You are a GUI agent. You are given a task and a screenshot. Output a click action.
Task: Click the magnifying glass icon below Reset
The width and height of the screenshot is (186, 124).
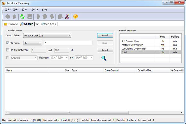click(x=104, y=58)
